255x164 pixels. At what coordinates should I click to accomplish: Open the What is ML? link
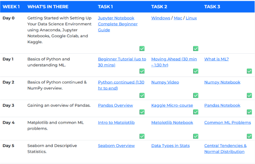point(216,59)
